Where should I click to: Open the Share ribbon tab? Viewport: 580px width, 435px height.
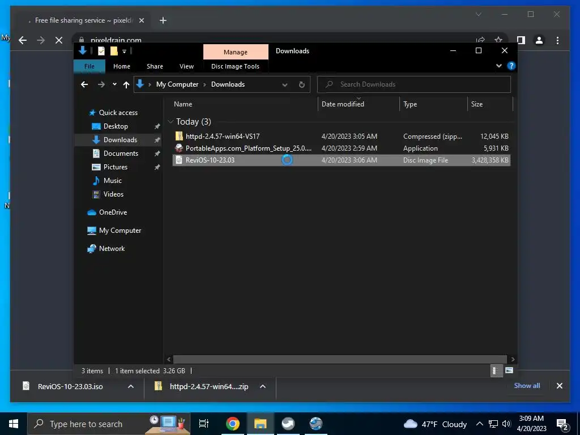point(155,66)
